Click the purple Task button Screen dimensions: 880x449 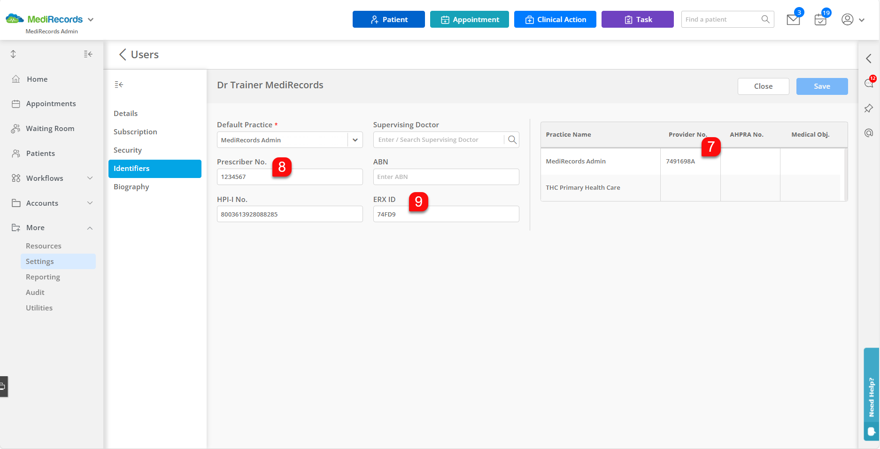pos(638,19)
